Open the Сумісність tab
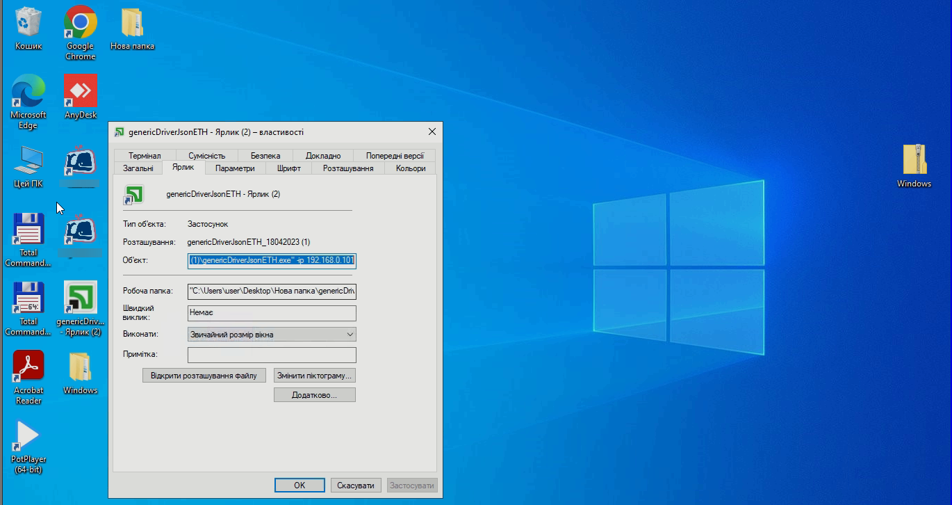Viewport: 952px width, 505px height. pyautogui.click(x=206, y=156)
